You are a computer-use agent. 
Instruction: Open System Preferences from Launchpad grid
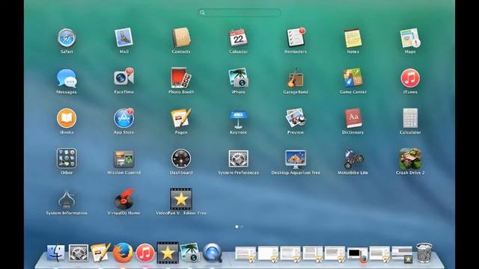tap(238, 158)
